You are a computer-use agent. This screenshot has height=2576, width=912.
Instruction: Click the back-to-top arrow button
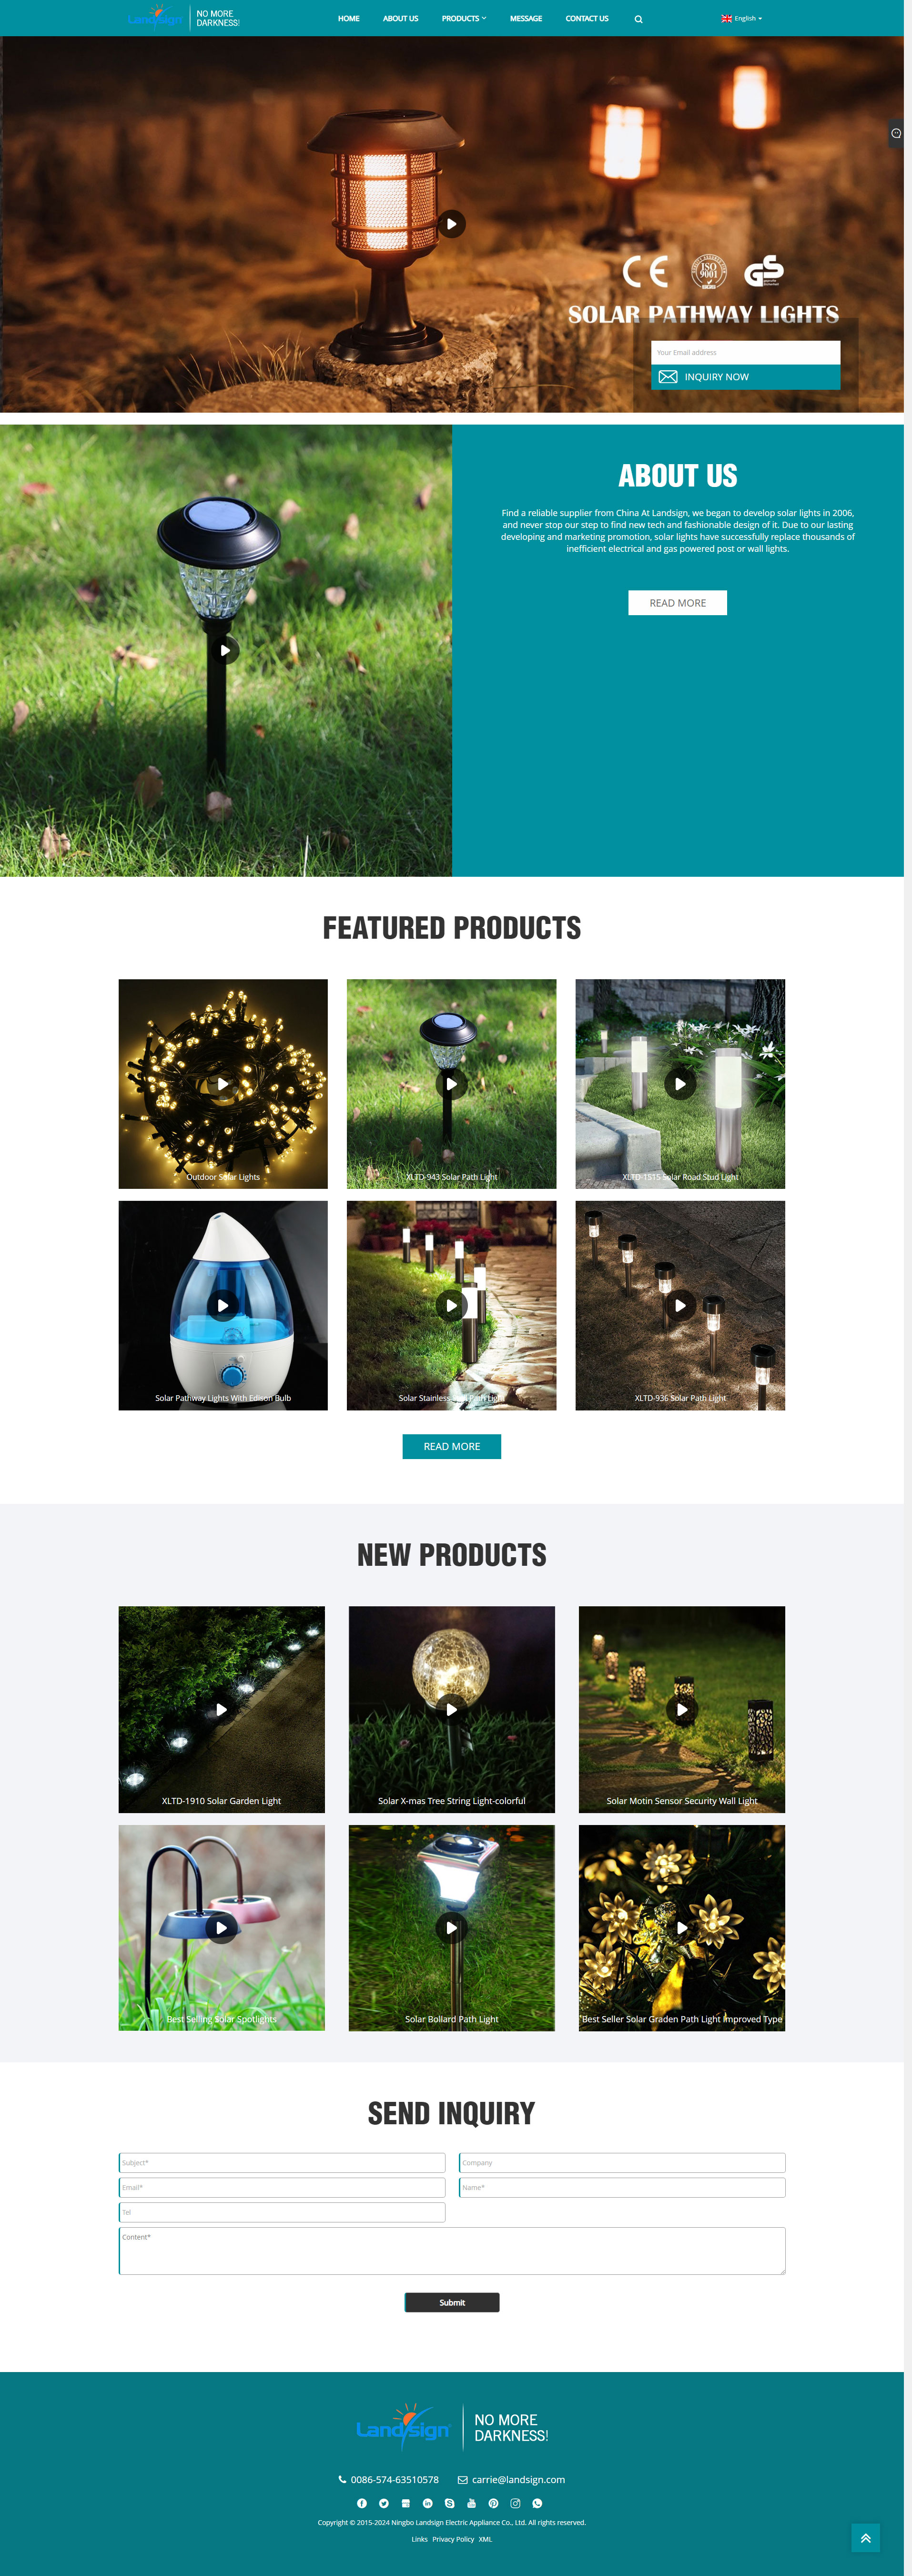[865, 2537]
